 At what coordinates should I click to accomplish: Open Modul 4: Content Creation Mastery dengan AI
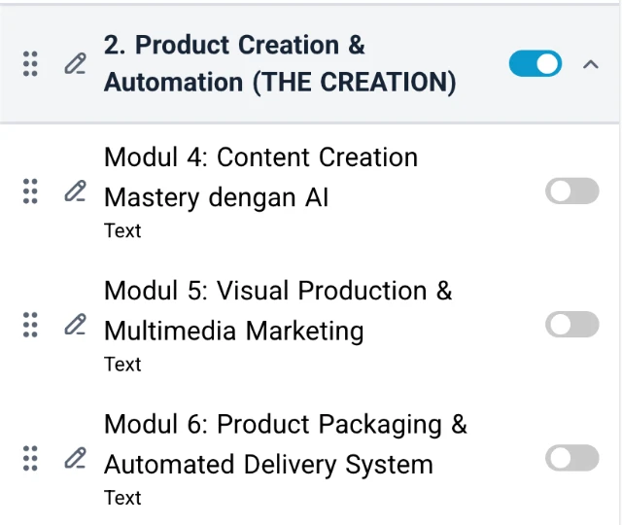(260, 177)
